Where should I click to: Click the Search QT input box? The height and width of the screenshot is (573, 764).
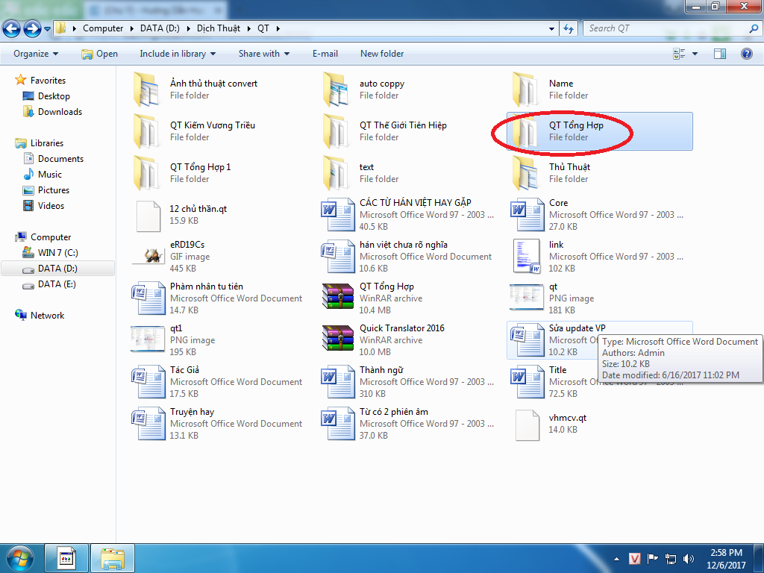[664, 28]
